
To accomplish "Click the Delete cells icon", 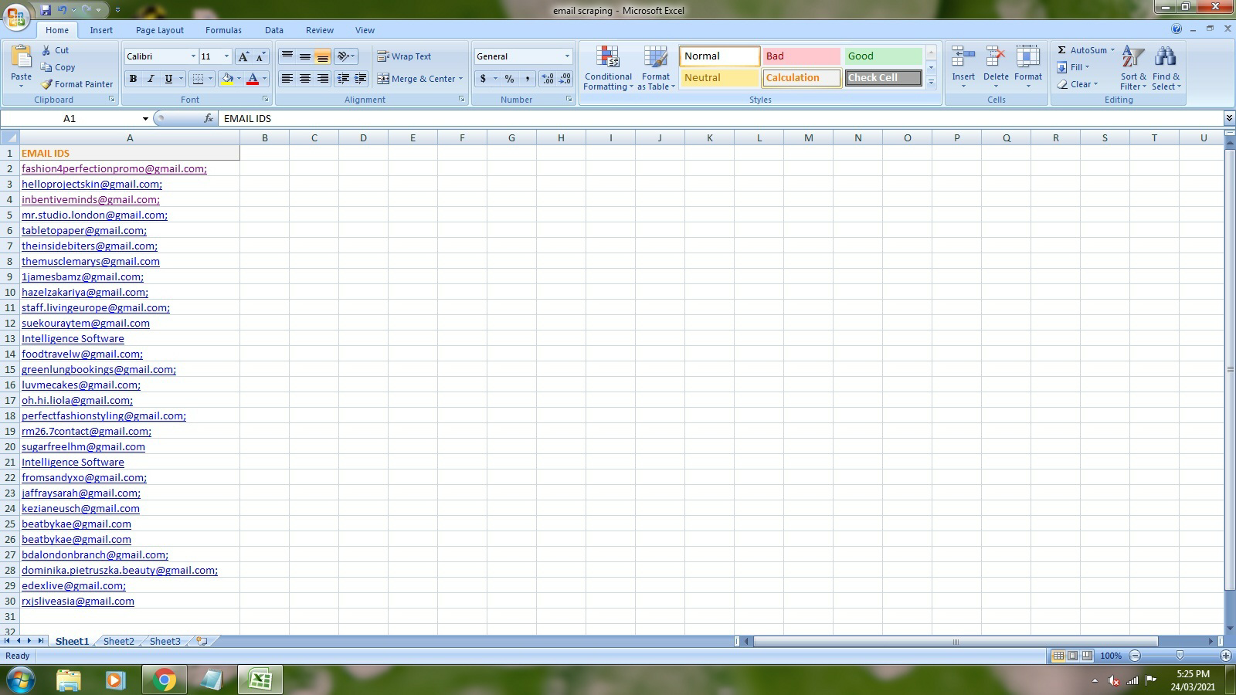I will (x=996, y=57).
